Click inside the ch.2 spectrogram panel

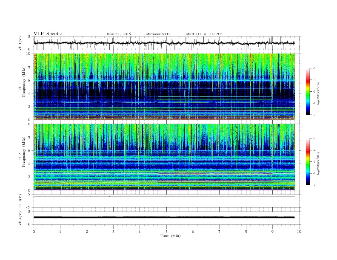coord(164,157)
